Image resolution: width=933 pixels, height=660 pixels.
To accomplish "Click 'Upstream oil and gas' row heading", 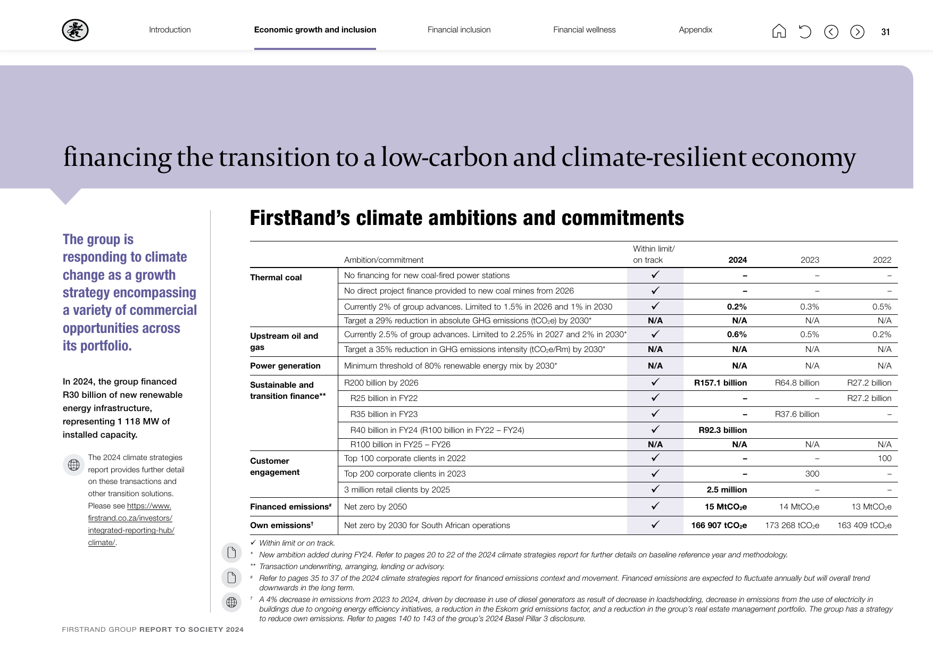I will pyautogui.click(x=284, y=341).
